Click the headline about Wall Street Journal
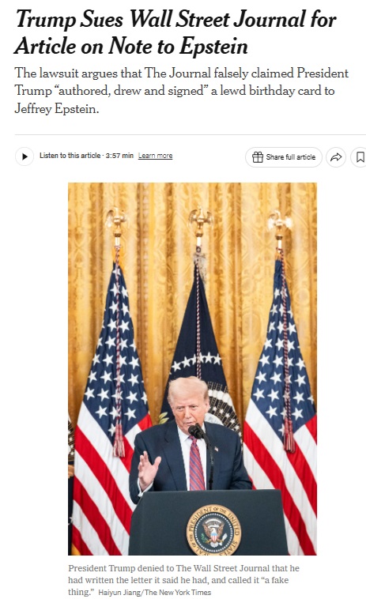Image resolution: width=366 pixels, height=599 pixels. click(175, 33)
